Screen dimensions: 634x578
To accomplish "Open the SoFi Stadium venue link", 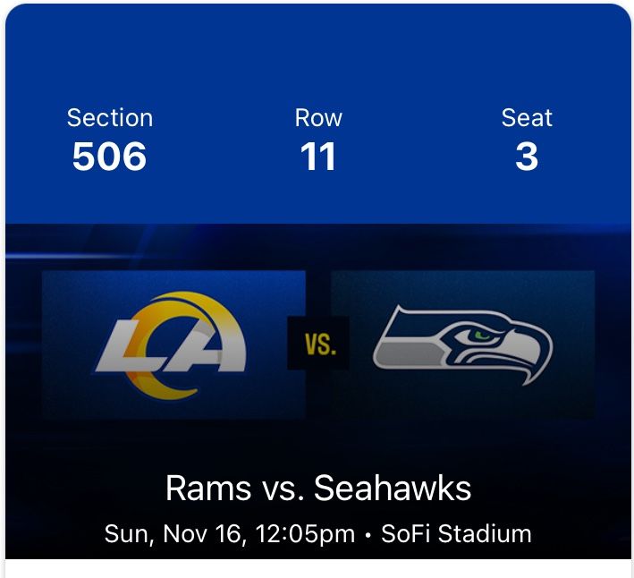I will pyautogui.click(x=456, y=534).
